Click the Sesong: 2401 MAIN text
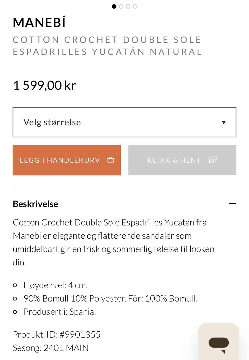This screenshot has width=249, height=360. click(x=51, y=348)
